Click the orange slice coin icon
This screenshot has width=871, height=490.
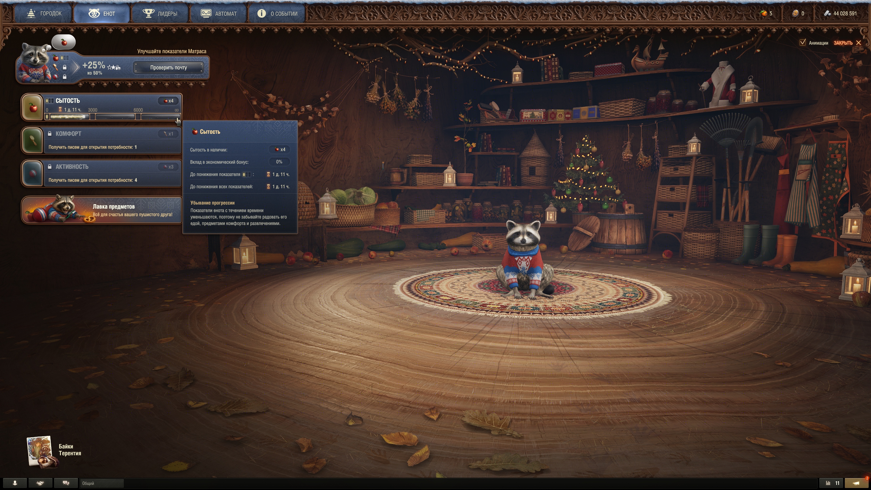point(795,14)
